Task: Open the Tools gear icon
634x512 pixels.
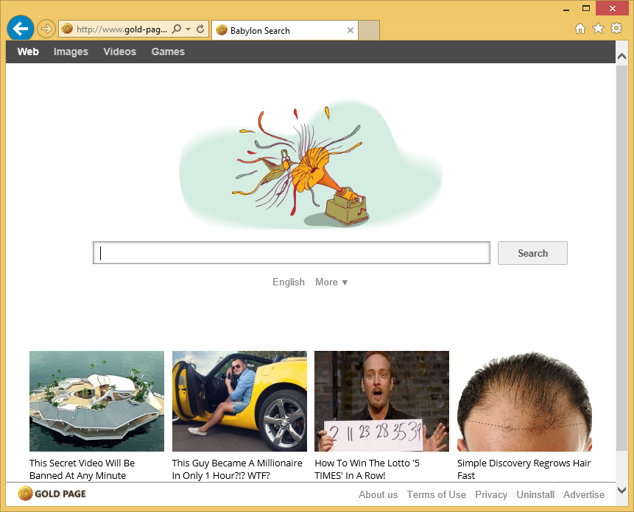Action: (x=616, y=29)
